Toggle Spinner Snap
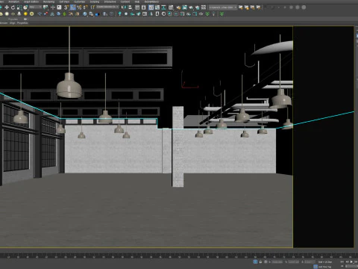The image size is (358, 269). [85, 7]
